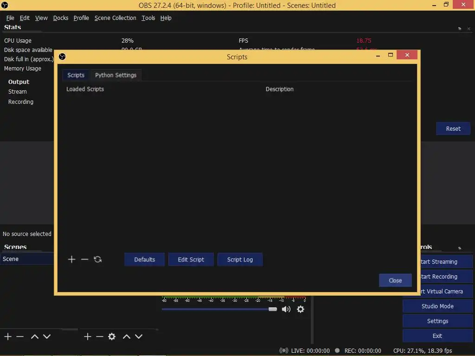Screen dimensions: 475x356
Task: Click CPU 27.1% status bar entry
Action: [423, 350]
